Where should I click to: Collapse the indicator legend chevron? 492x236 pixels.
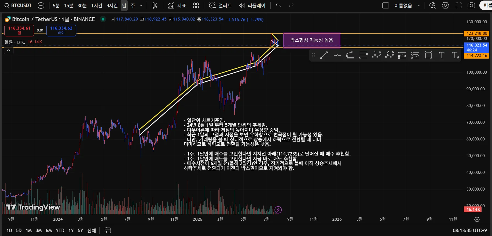pos(9,50)
